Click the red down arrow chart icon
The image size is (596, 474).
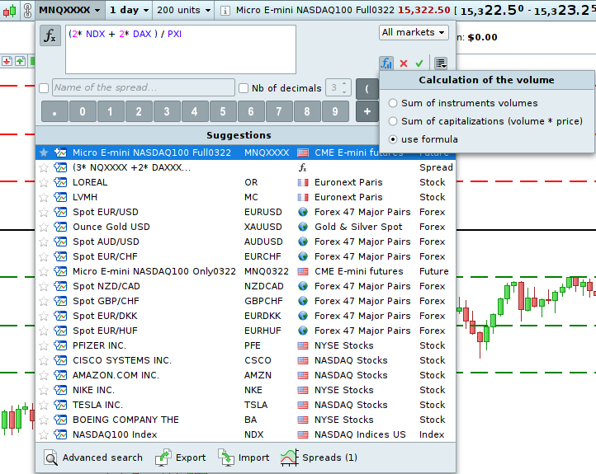7,61
